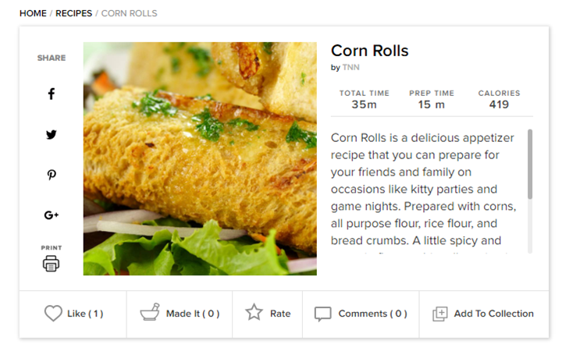562x351 pixels.
Task: Go to HOME breadcrumb
Action: [33, 13]
